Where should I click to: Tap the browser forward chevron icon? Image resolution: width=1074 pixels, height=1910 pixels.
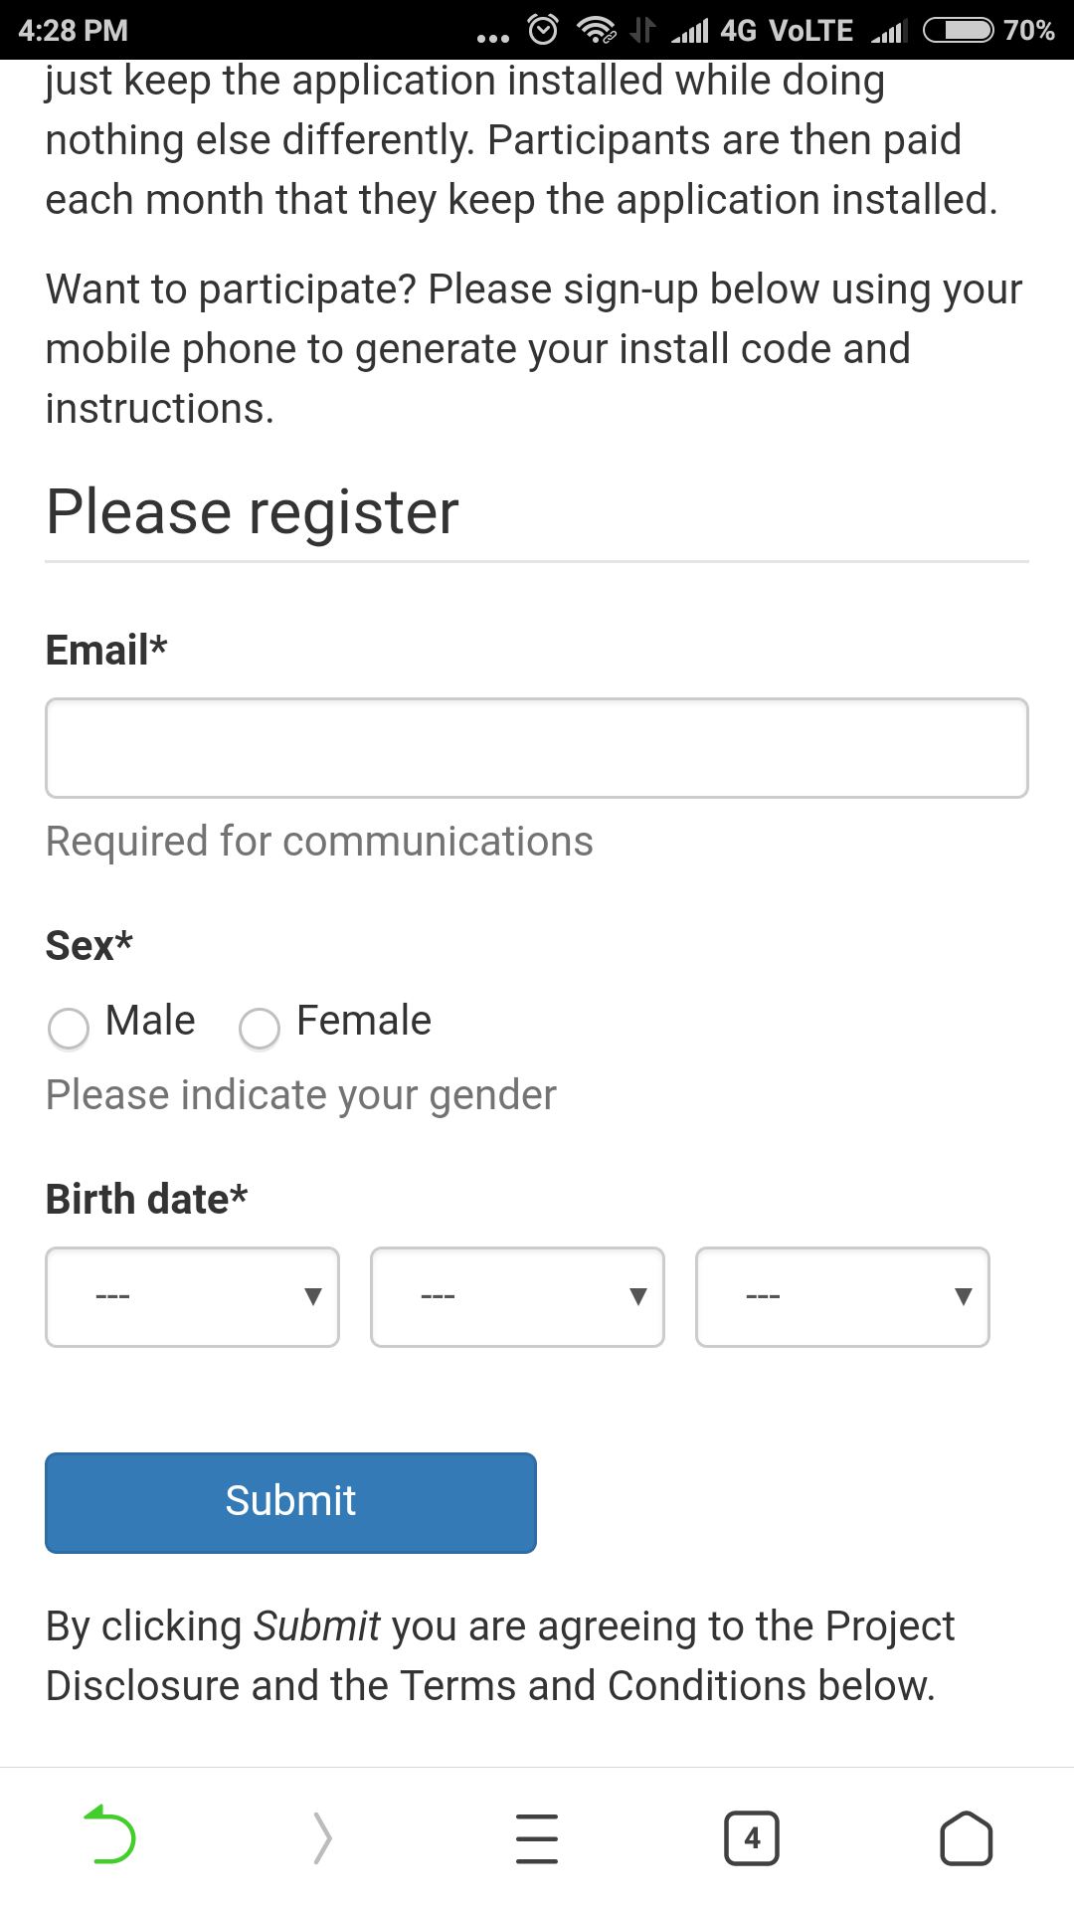pyautogui.click(x=322, y=1837)
